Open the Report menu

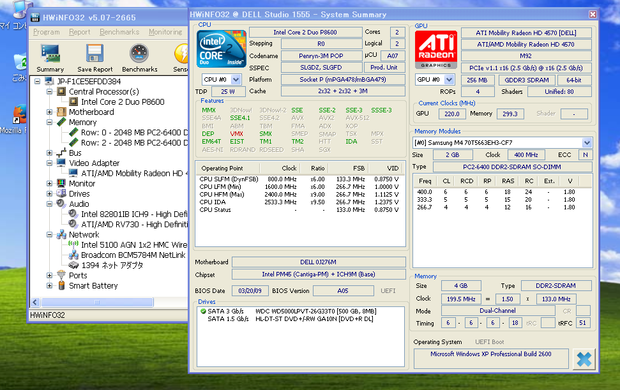pos(79,32)
